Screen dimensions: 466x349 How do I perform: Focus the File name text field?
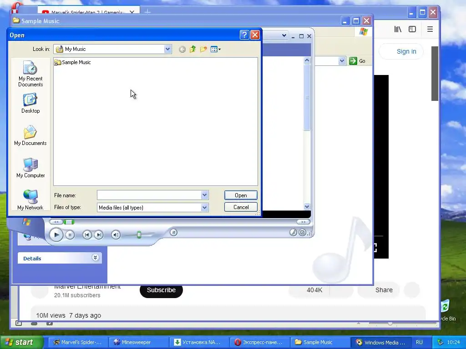tap(149, 195)
